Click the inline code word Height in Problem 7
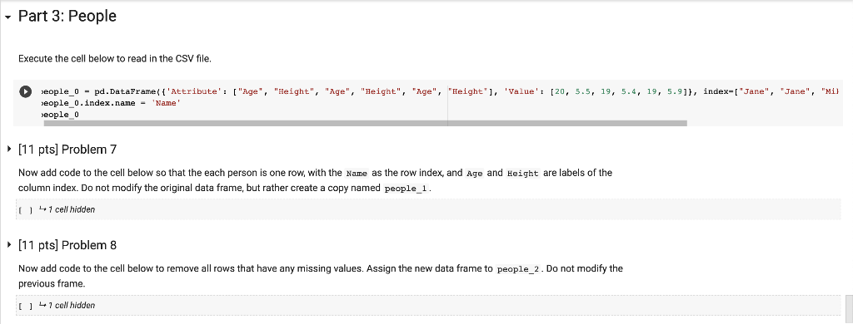This screenshot has height=324, width=853. click(x=523, y=174)
